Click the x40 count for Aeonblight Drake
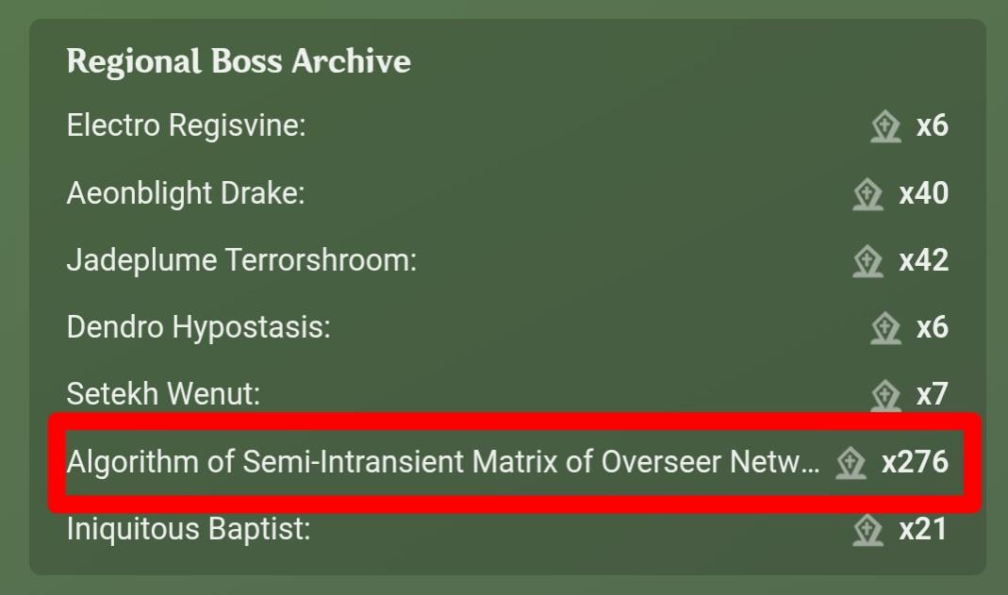 click(x=924, y=193)
